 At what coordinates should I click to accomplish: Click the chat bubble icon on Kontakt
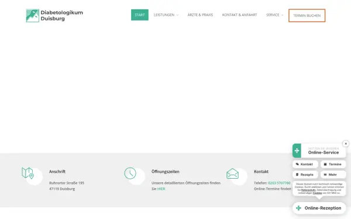tap(297, 164)
